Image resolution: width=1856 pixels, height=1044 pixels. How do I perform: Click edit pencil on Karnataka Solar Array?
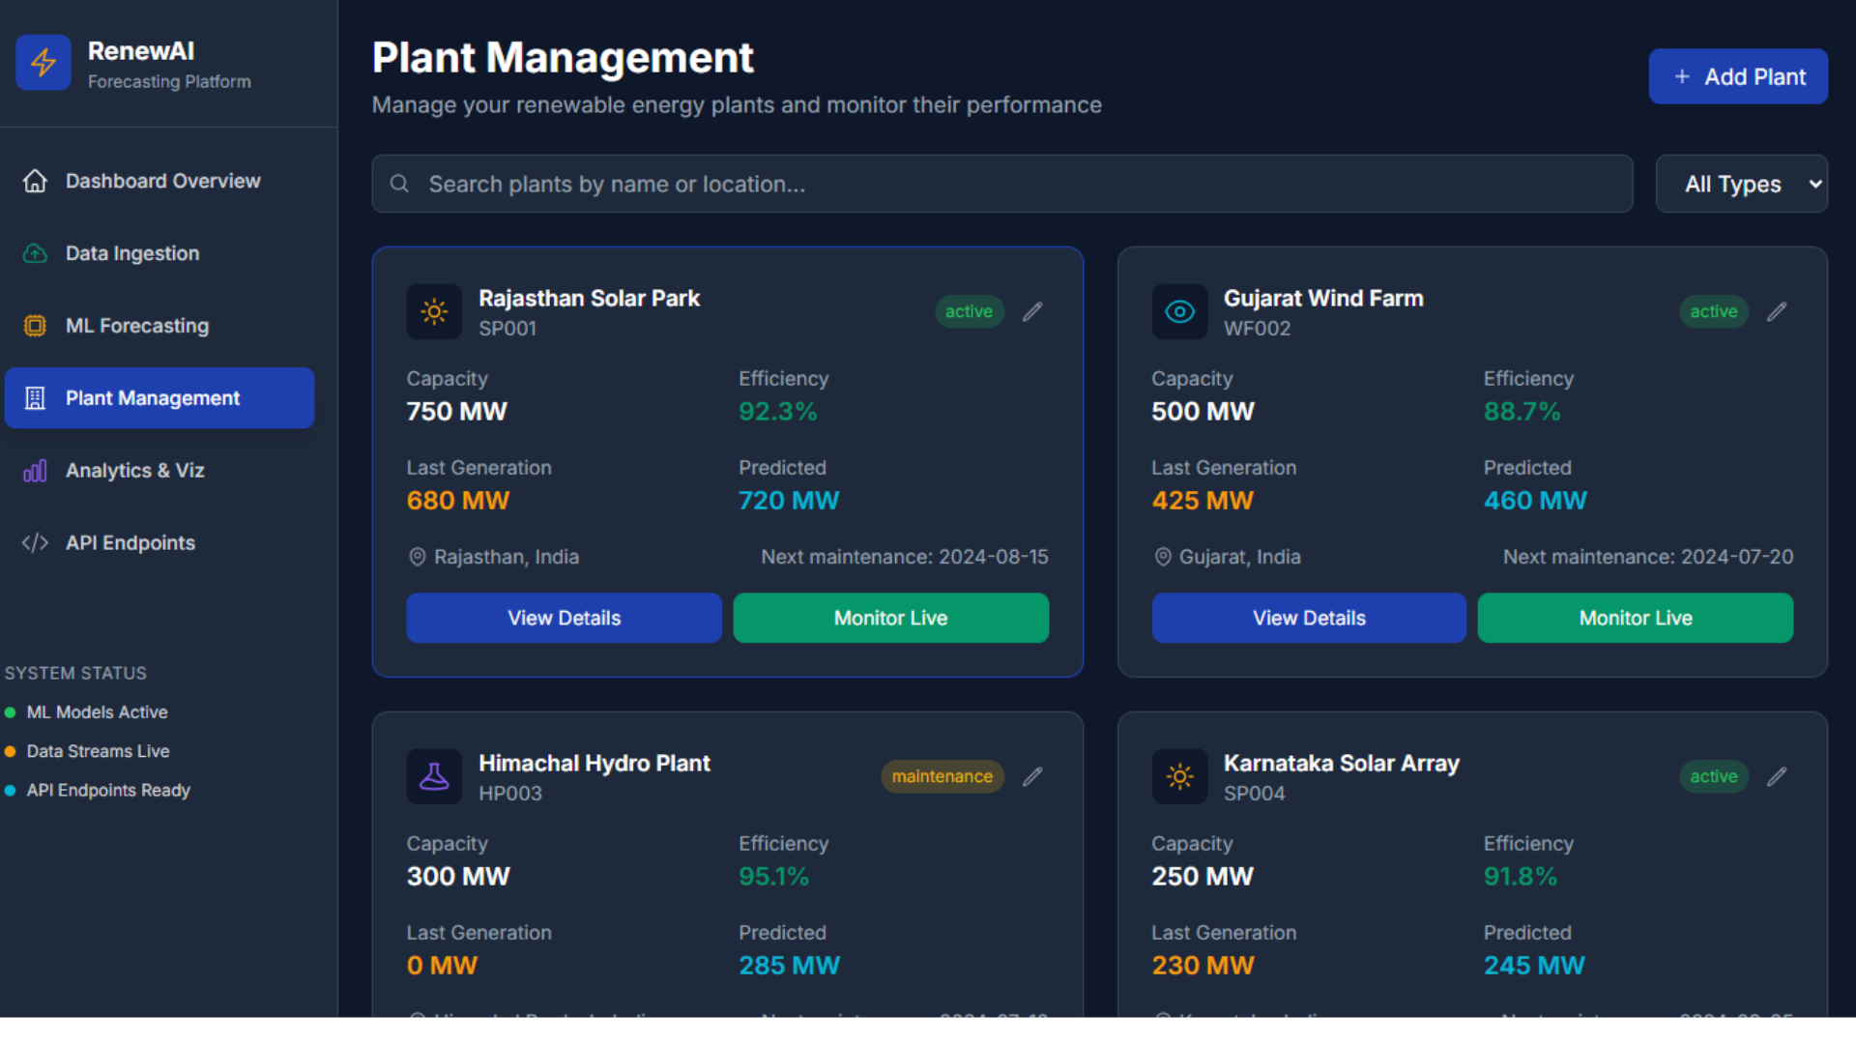(x=1777, y=776)
